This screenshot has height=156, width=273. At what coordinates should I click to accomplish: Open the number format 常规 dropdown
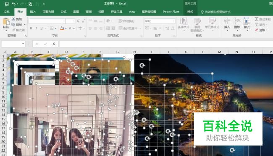tap(173, 21)
